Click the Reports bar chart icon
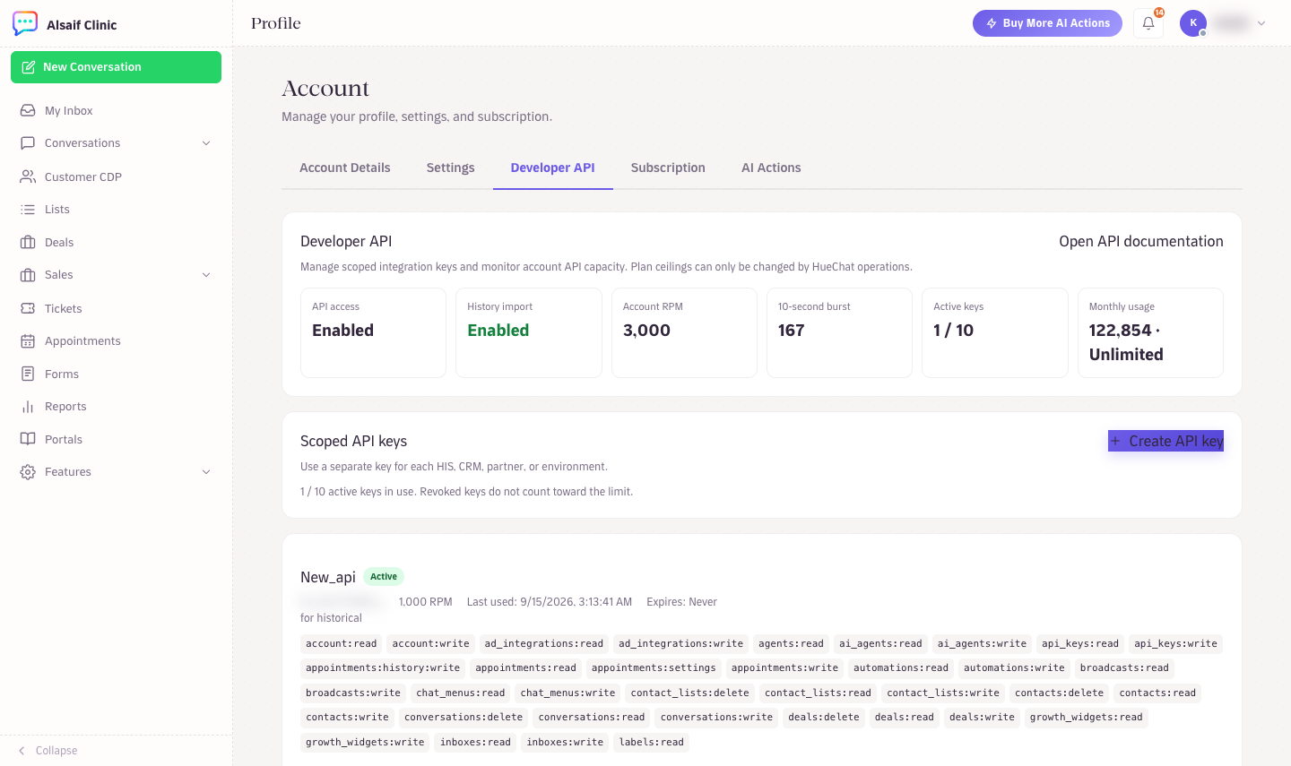This screenshot has width=1291, height=766. pyautogui.click(x=28, y=407)
